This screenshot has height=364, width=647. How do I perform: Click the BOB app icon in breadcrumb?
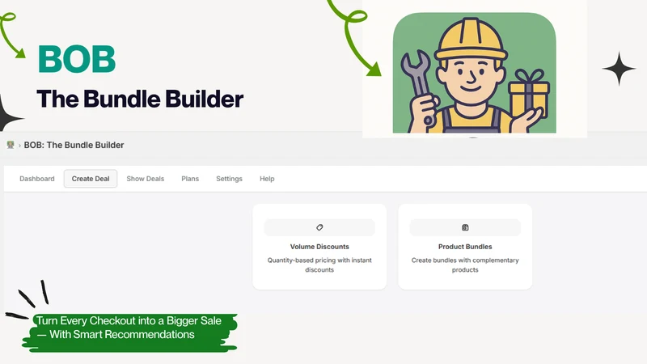coord(11,145)
